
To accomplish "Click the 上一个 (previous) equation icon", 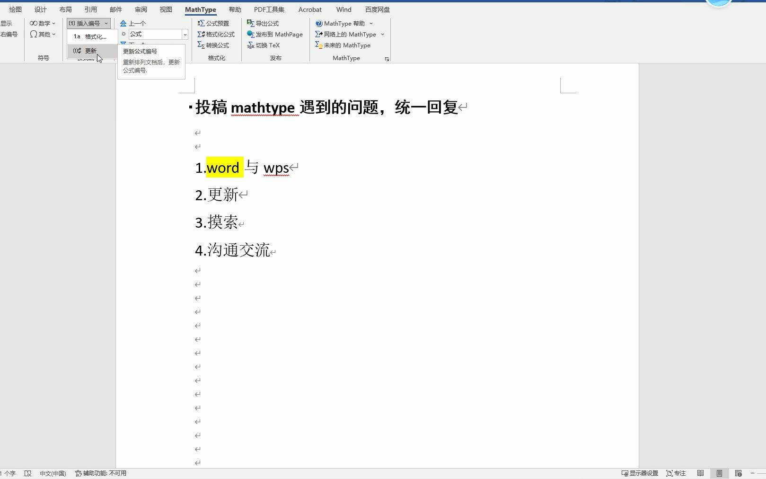I will click(x=123, y=23).
